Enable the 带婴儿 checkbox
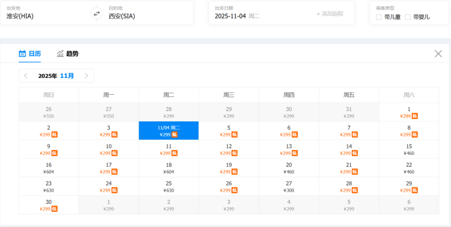Viewport: 451px width, 227px height. [408, 17]
